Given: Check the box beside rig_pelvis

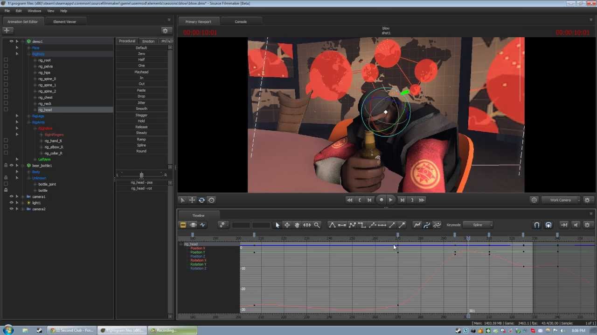Looking at the screenshot, I should [6, 66].
